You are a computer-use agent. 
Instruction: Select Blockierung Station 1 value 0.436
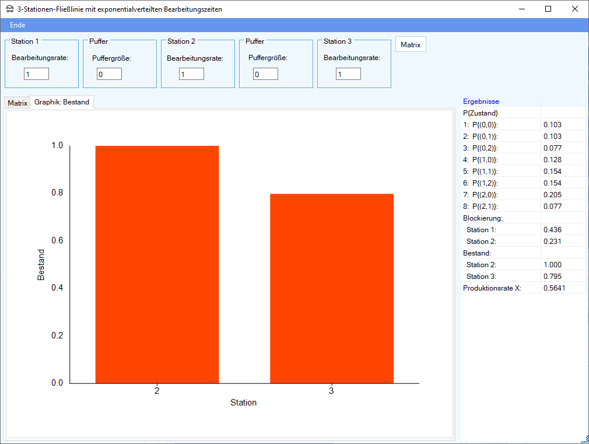(x=552, y=230)
